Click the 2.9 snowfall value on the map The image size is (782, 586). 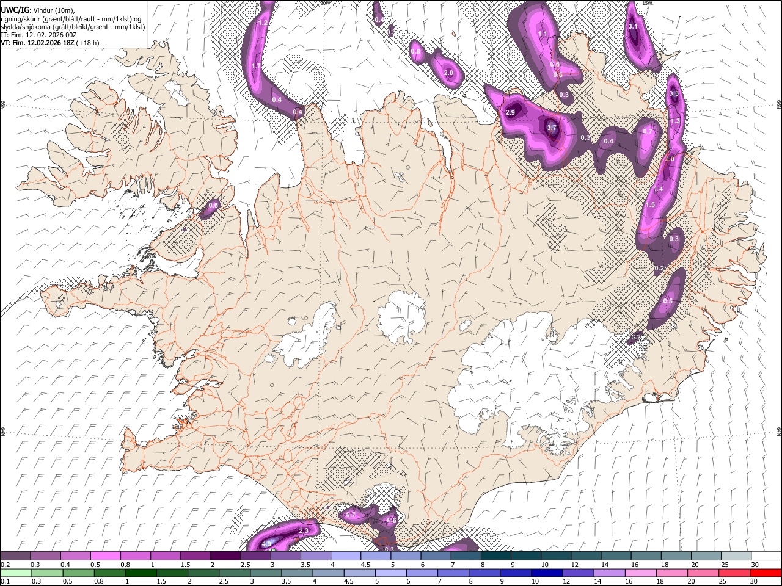pos(511,112)
